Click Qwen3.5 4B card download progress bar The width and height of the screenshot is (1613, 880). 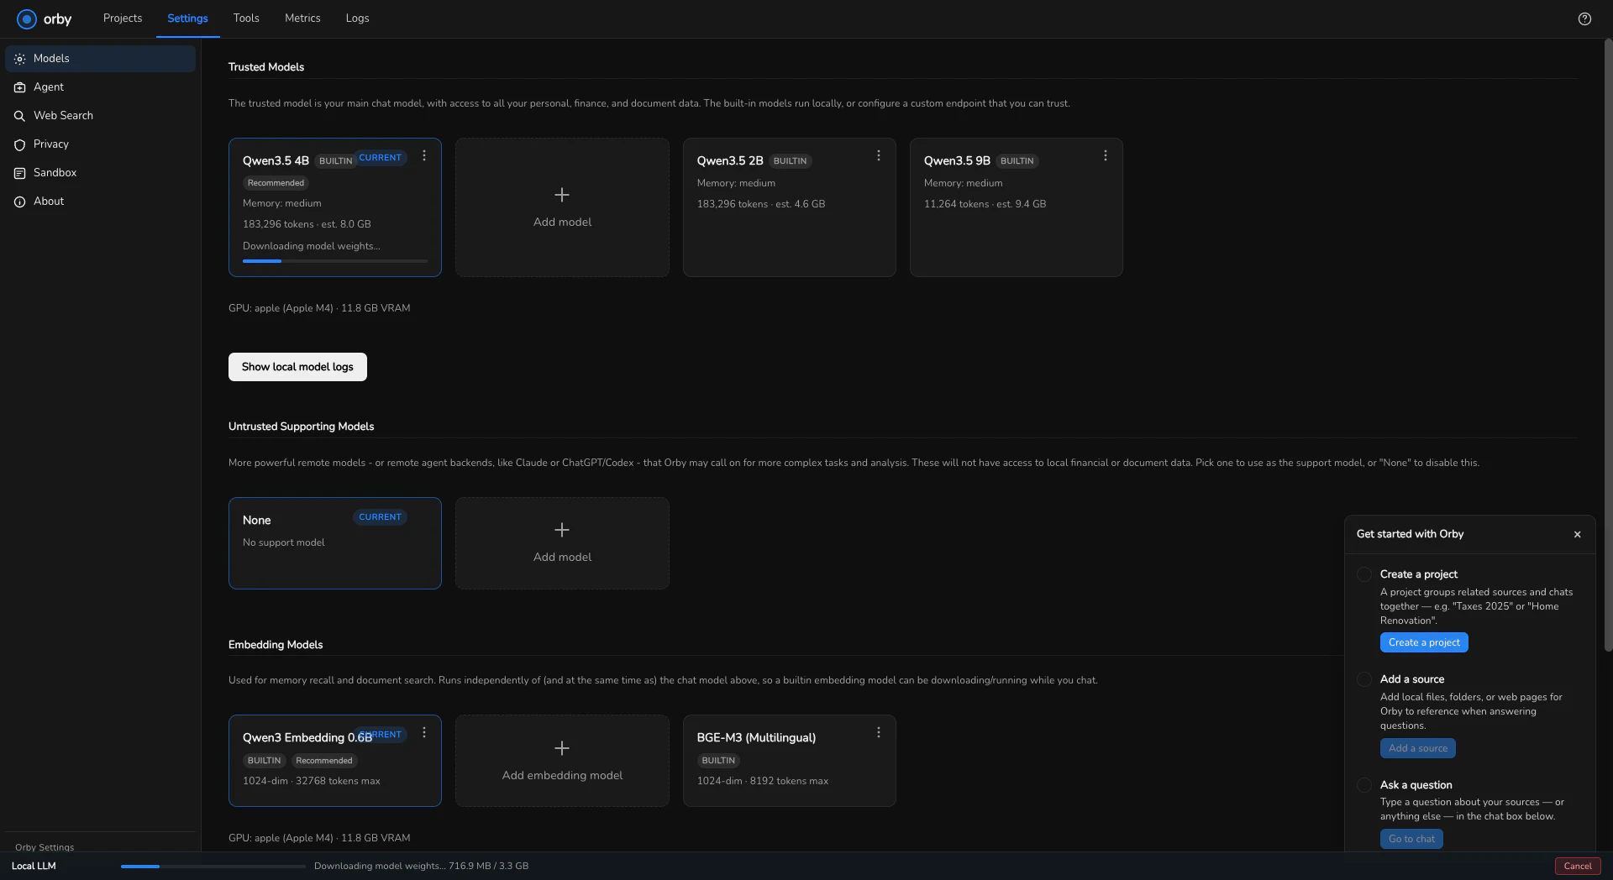pyautogui.click(x=335, y=261)
